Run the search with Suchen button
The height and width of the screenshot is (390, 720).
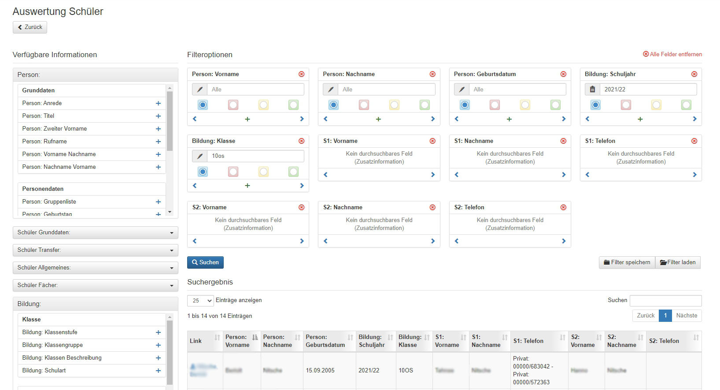pos(205,262)
